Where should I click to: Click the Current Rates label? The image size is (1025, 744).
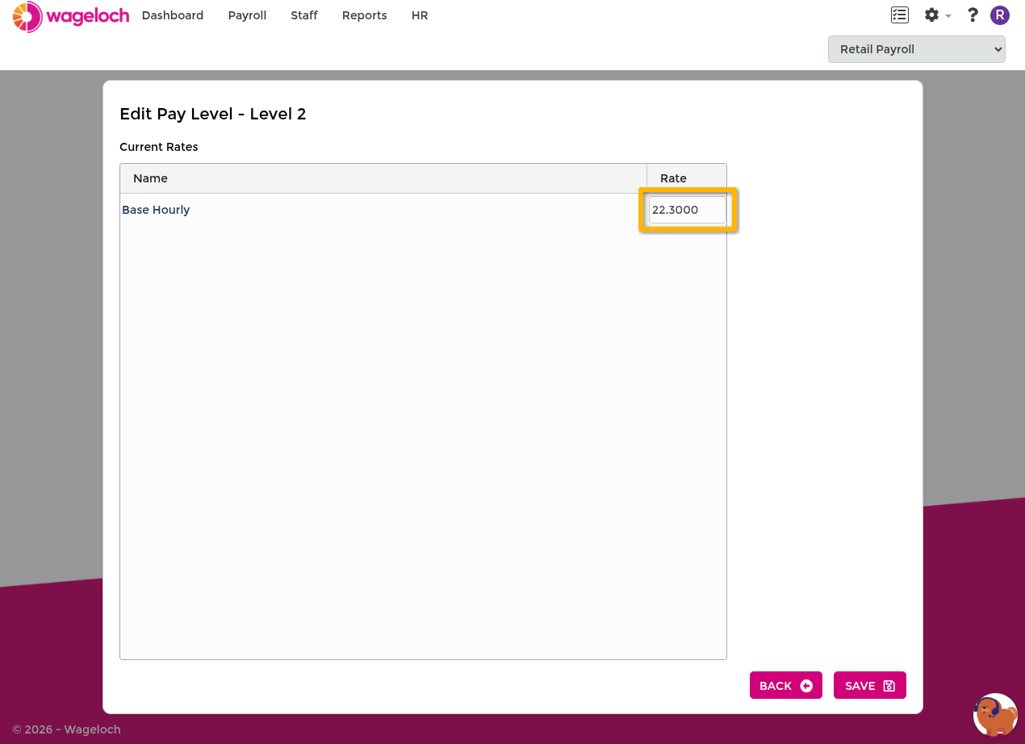click(x=159, y=147)
